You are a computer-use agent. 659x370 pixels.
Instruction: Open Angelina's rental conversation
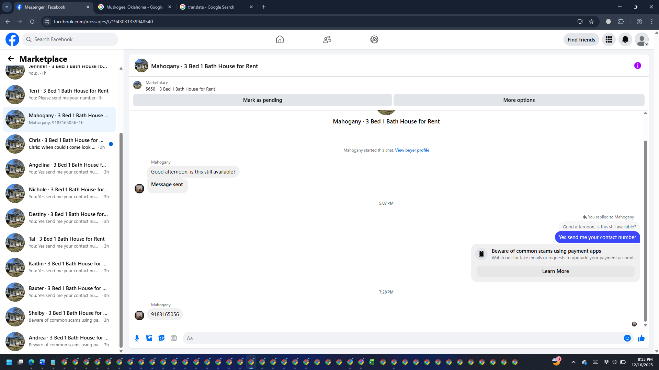pos(59,168)
